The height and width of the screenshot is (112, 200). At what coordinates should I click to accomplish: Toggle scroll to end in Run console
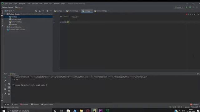pos(9,87)
